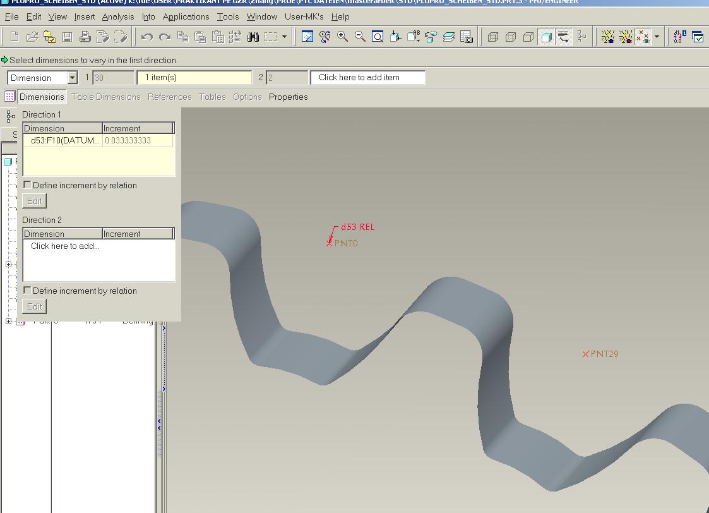Toggle spin center icon
The width and height of the screenshot is (709, 513).
tap(325, 37)
